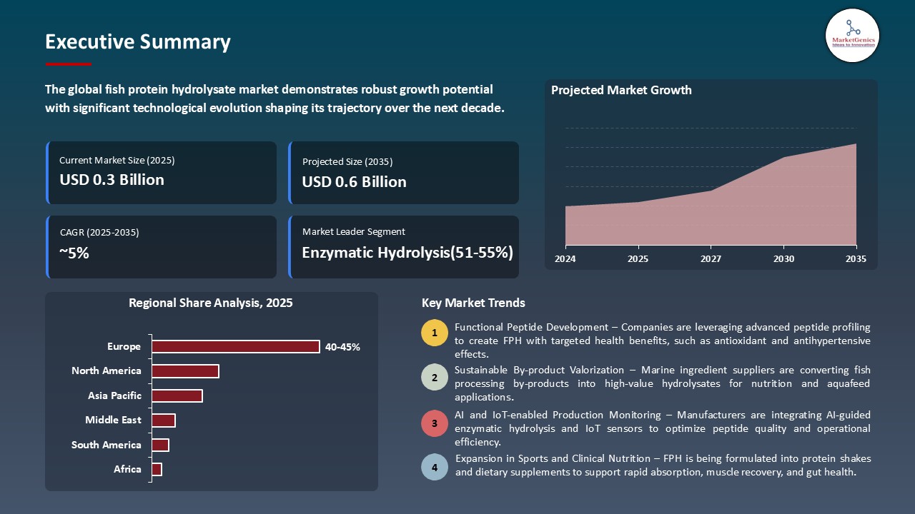Click the yellow numbered badge 1
The height and width of the screenshot is (514, 915).
click(x=435, y=333)
